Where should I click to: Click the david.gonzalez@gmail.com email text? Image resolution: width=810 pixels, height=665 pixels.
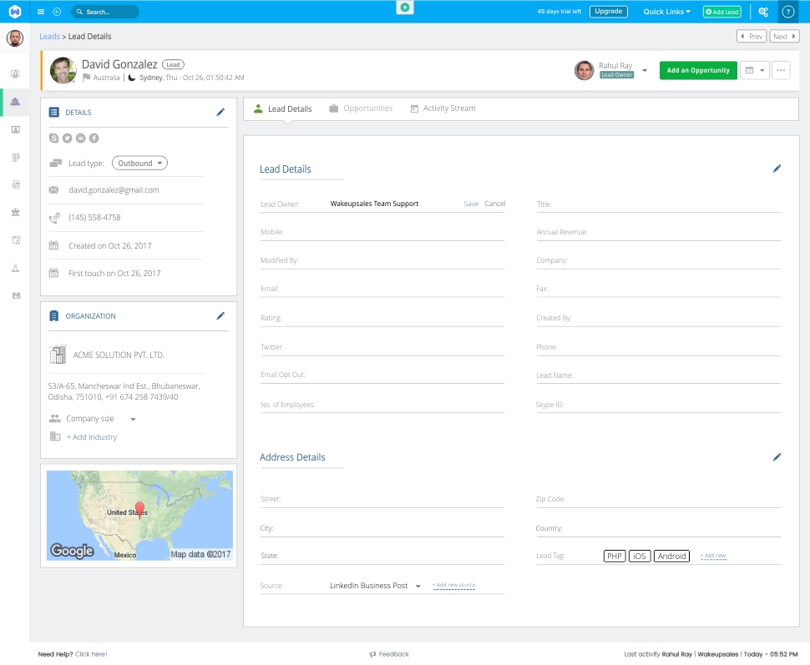pos(114,190)
